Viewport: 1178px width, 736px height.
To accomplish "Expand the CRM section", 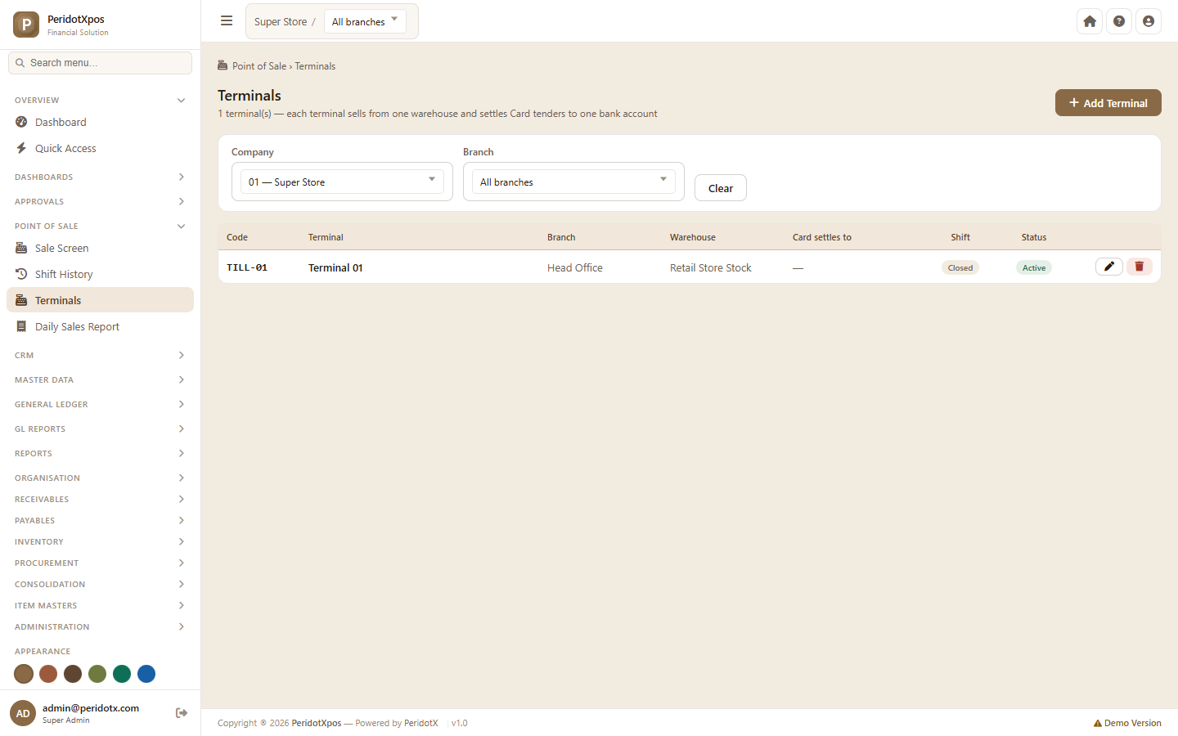I will (x=100, y=355).
